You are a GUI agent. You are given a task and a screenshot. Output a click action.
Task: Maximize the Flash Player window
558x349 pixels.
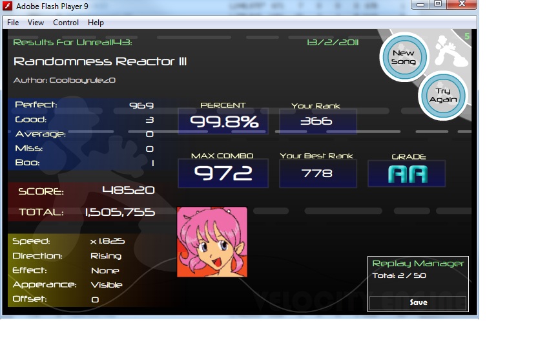438,4
